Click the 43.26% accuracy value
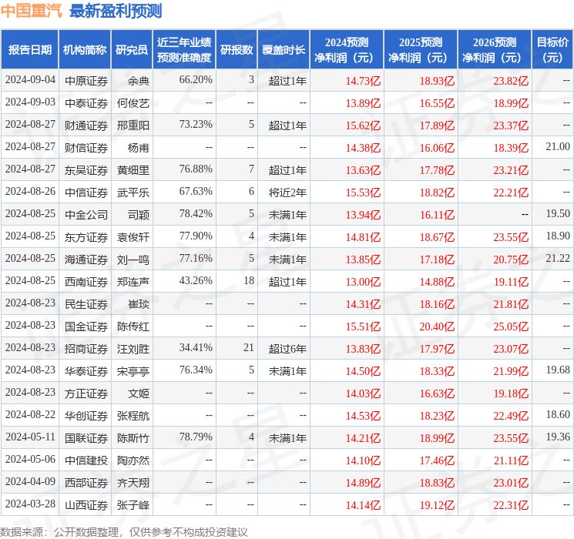Viewport: 574px width, 539px height. coord(196,280)
